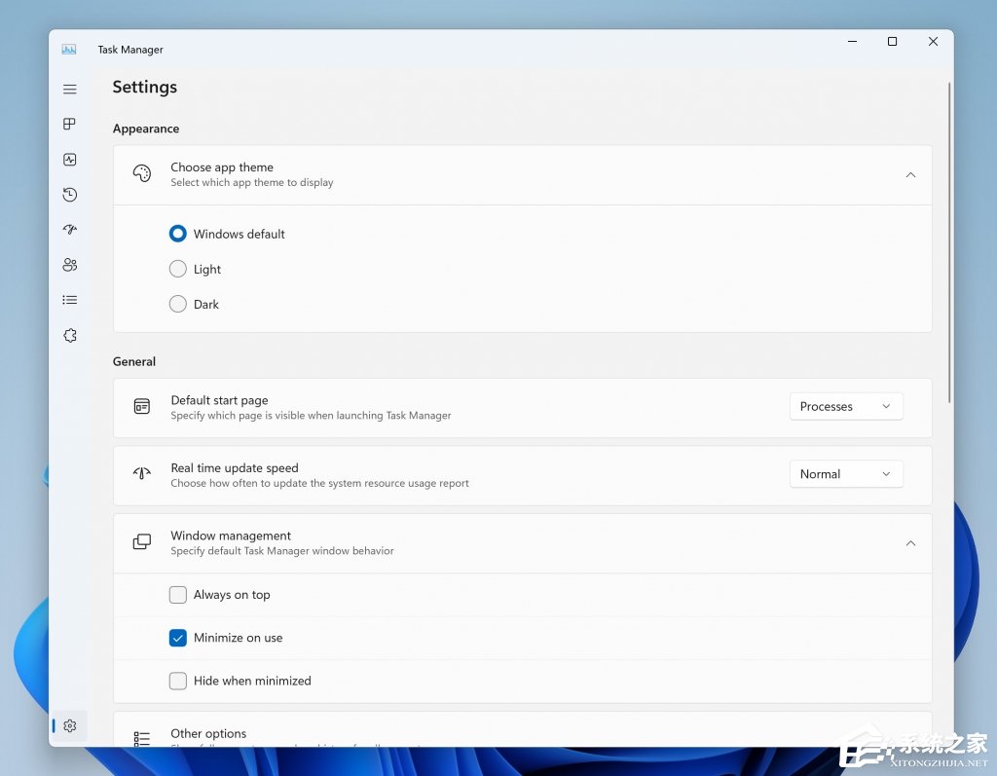Select the Windows default theme option
Viewport: 997px width, 776px height.
178,234
